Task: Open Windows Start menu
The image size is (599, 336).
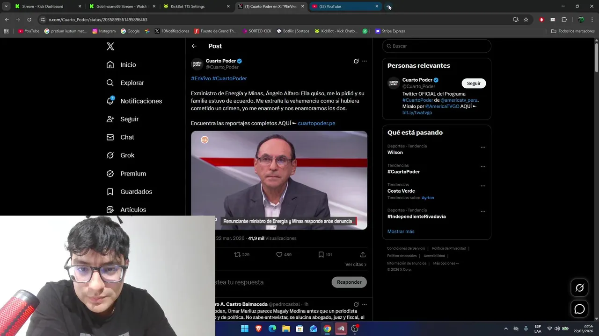Action: pos(245,329)
